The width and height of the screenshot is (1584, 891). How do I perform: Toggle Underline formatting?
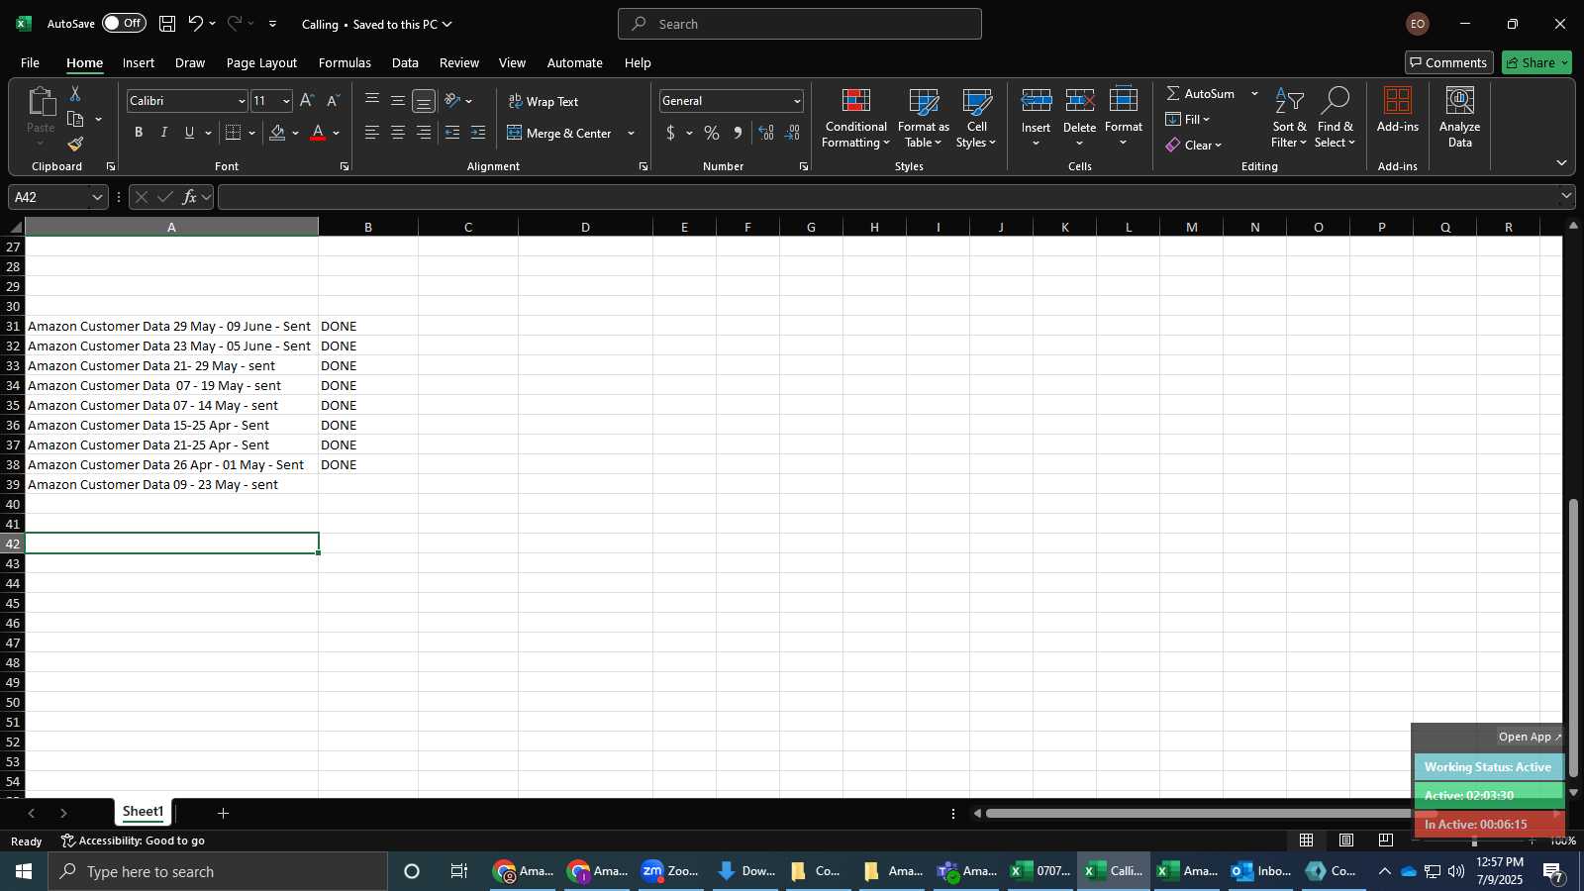(189, 133)
